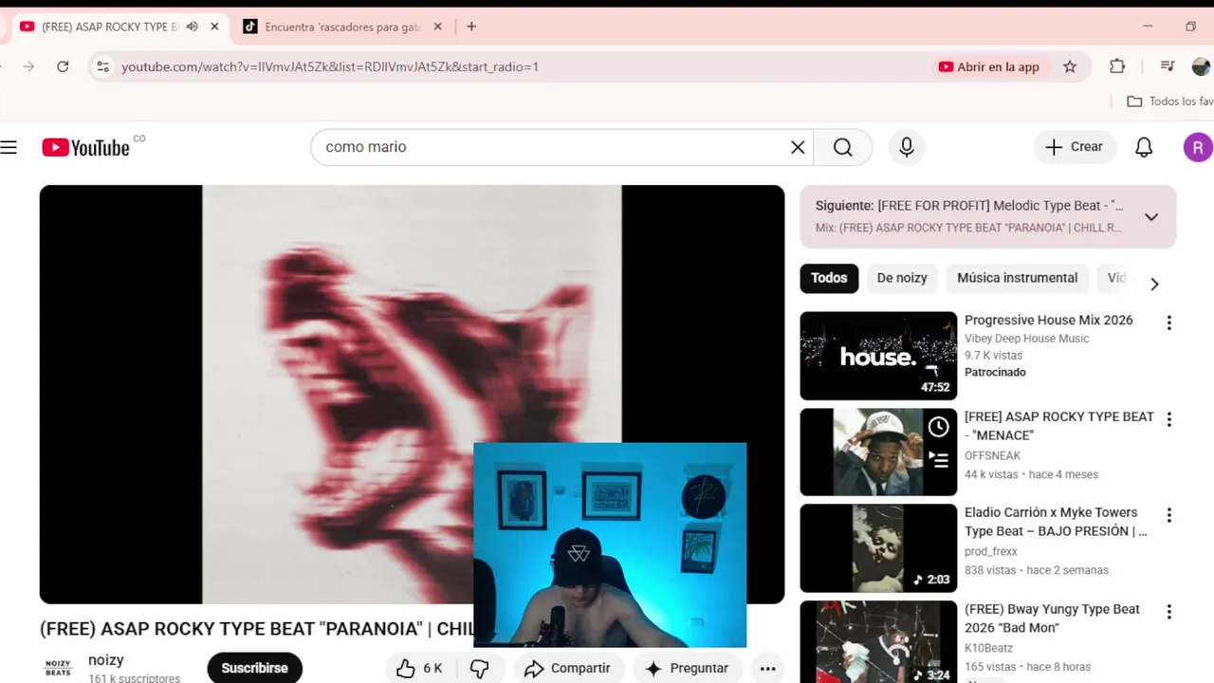This screenshot has height=683, width=1214.
Task: Mute the YouTube tab speaker icon
Action: pyautogui.click(x=192, y=27)
